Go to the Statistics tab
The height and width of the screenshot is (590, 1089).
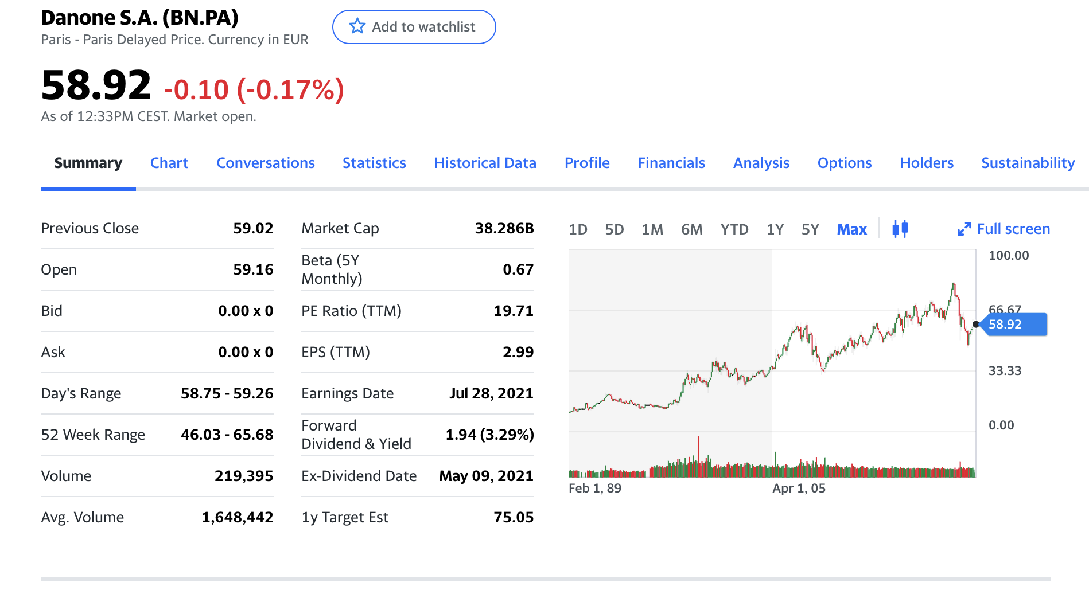point(374,163)
